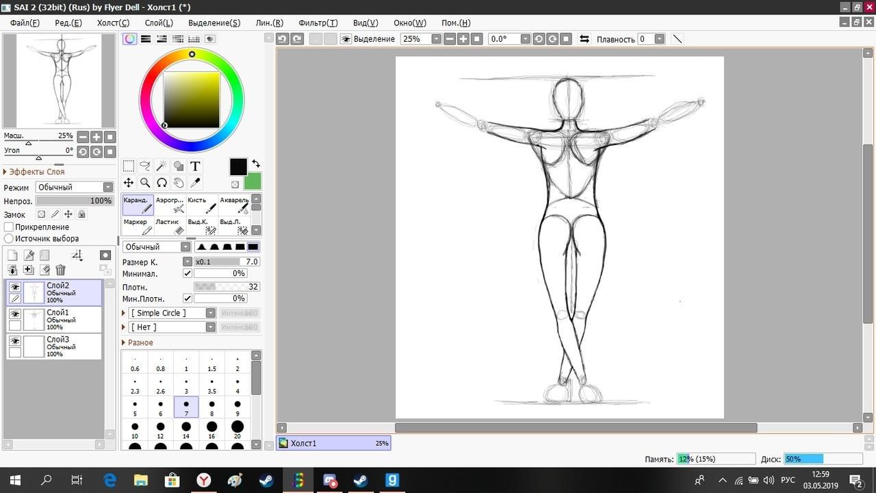This screenshot has width=876, height=493.
Task: Hide the Слой1 layer via eye icon
Action: pos(14,314)
